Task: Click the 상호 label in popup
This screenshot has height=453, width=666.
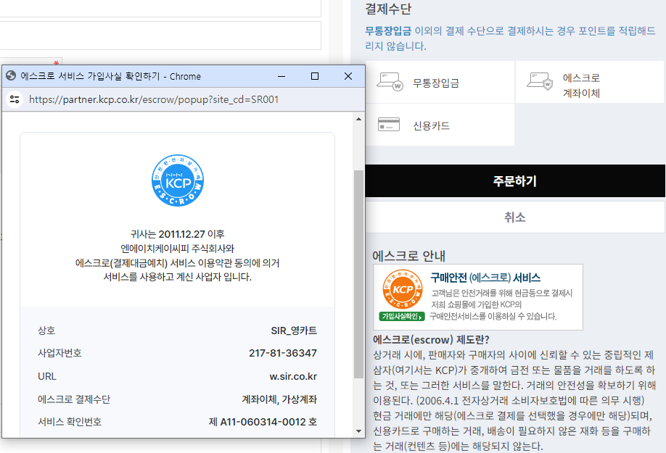Action: (x=46, y=331)
